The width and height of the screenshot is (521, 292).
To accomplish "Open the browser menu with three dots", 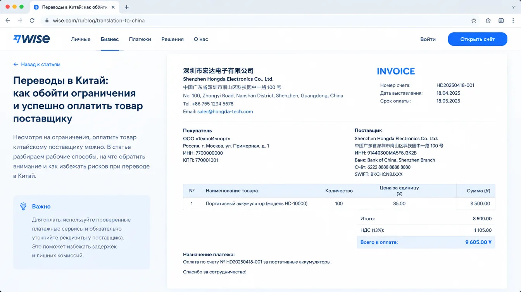I will pos(513,21).
